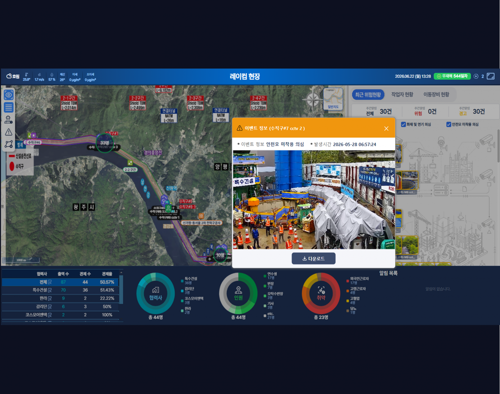
Task: Click the 협력사 table scrollbar up arrow
Action: coord(121,273)
